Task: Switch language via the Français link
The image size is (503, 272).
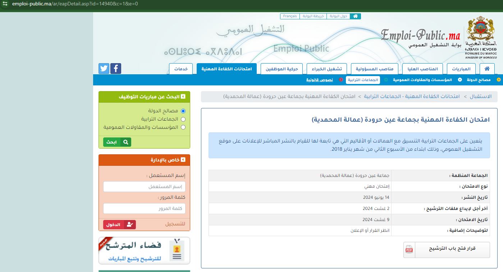Action: (x=290, y=16)
